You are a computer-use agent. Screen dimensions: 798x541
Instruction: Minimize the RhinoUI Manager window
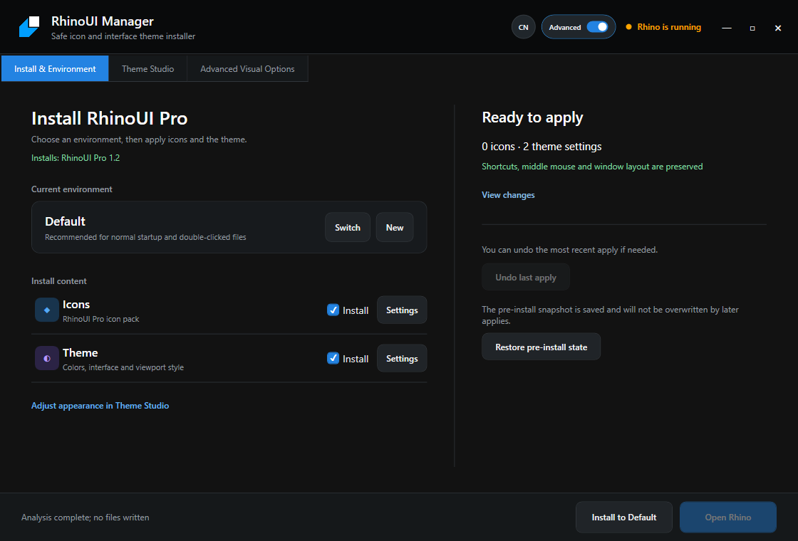tap(727, 28)
